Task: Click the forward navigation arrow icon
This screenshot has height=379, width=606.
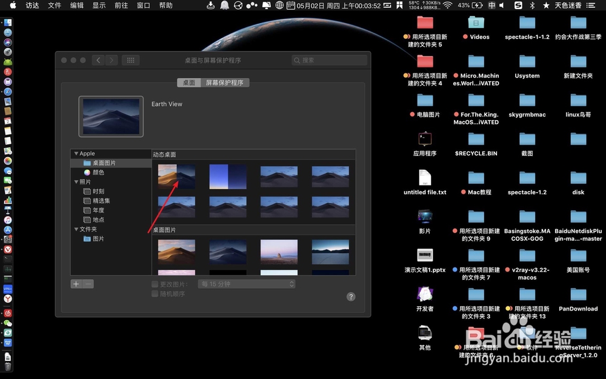Action: [112, 60]
